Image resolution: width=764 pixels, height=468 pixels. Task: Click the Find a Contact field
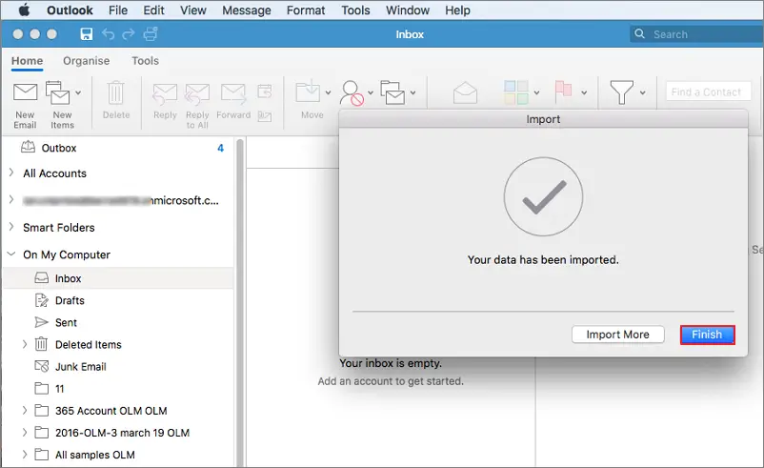tap(708, 92)
